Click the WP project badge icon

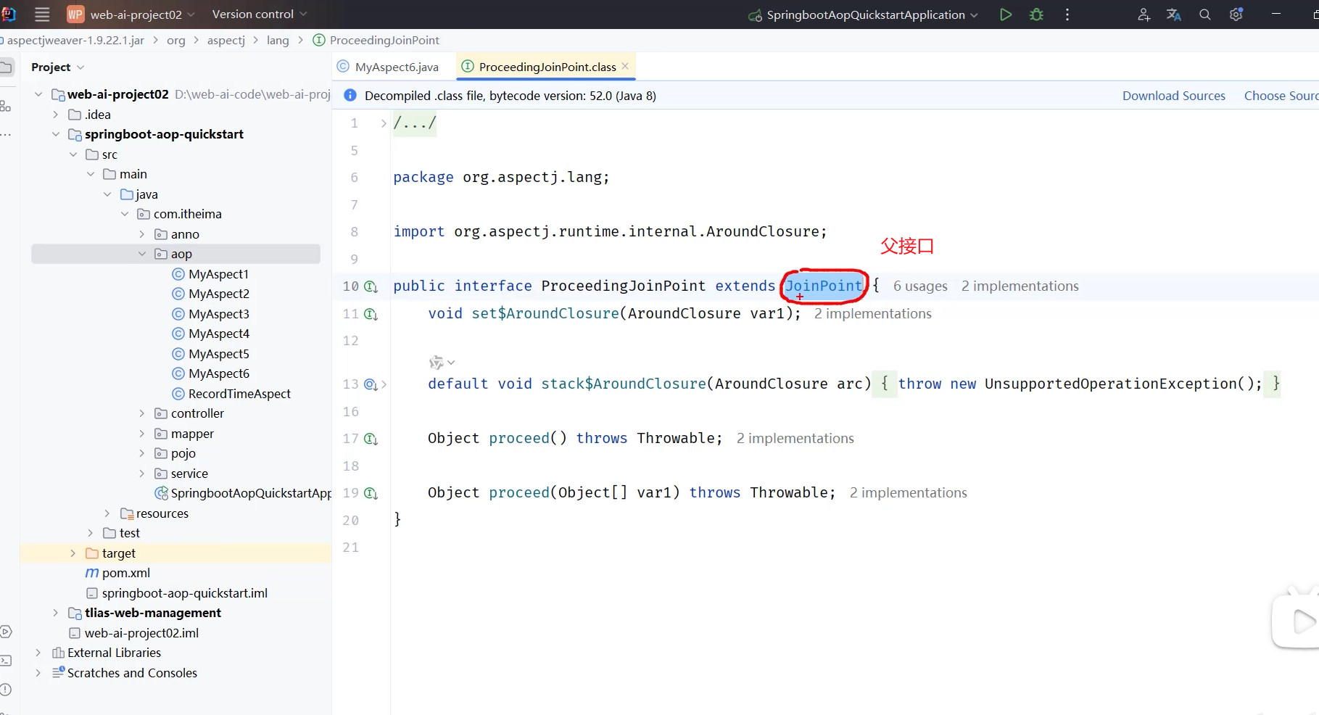click(x=75, y=15)
